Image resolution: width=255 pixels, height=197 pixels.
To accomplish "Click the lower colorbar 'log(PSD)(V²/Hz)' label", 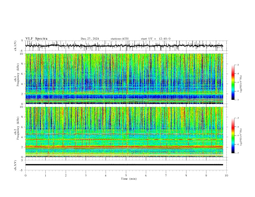I will (x=241, y=137).
